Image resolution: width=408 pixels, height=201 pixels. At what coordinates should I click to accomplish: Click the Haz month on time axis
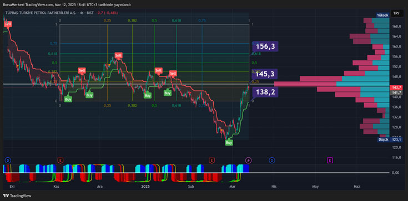[x=357, y=187]
